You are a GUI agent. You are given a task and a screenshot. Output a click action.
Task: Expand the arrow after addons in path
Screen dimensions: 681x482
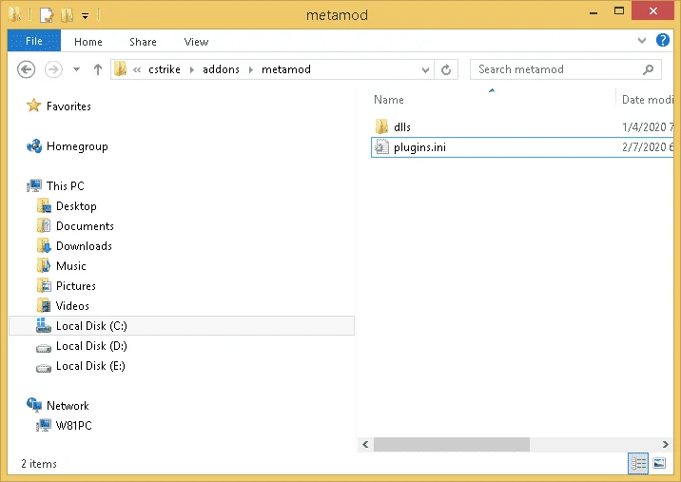click(x=250, y=69)
